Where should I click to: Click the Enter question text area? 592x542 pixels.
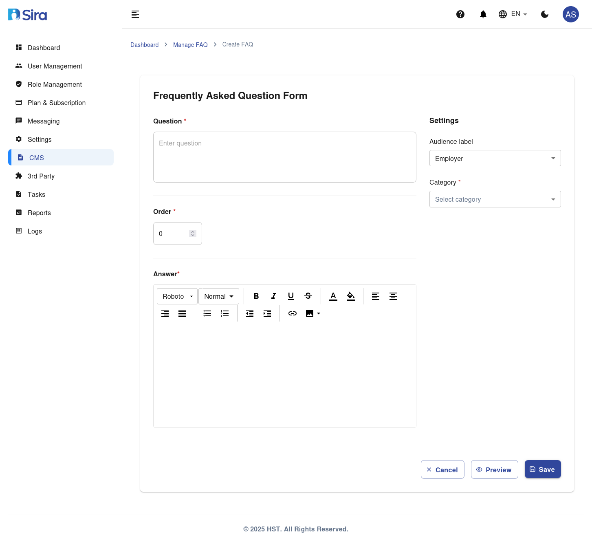pos(284,157)
